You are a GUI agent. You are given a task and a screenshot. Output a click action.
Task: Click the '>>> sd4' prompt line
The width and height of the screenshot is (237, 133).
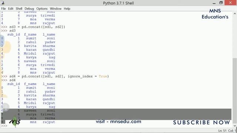(x=8, y=80)
